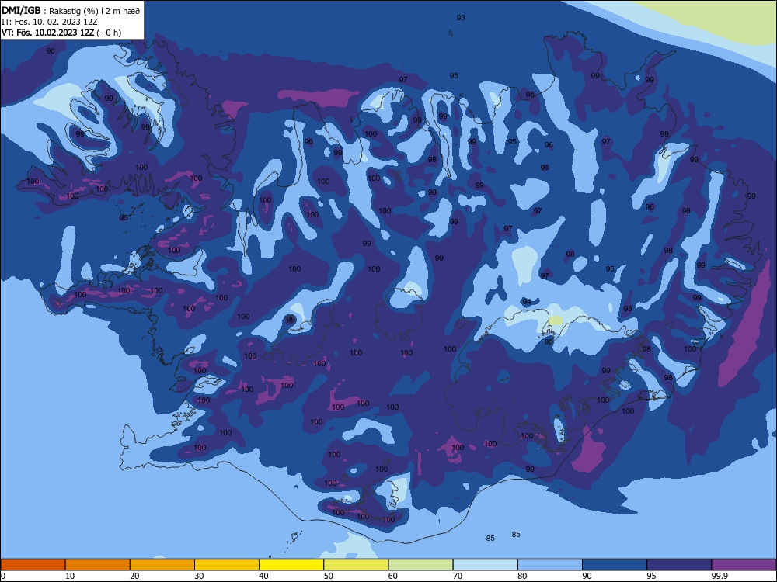
Task: Click the 'DMI/IGB' title text
Action: 21,10
